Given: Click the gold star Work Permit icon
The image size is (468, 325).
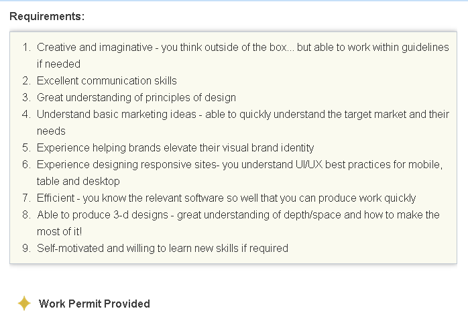Looking at the screenshot, I should 24,304.
